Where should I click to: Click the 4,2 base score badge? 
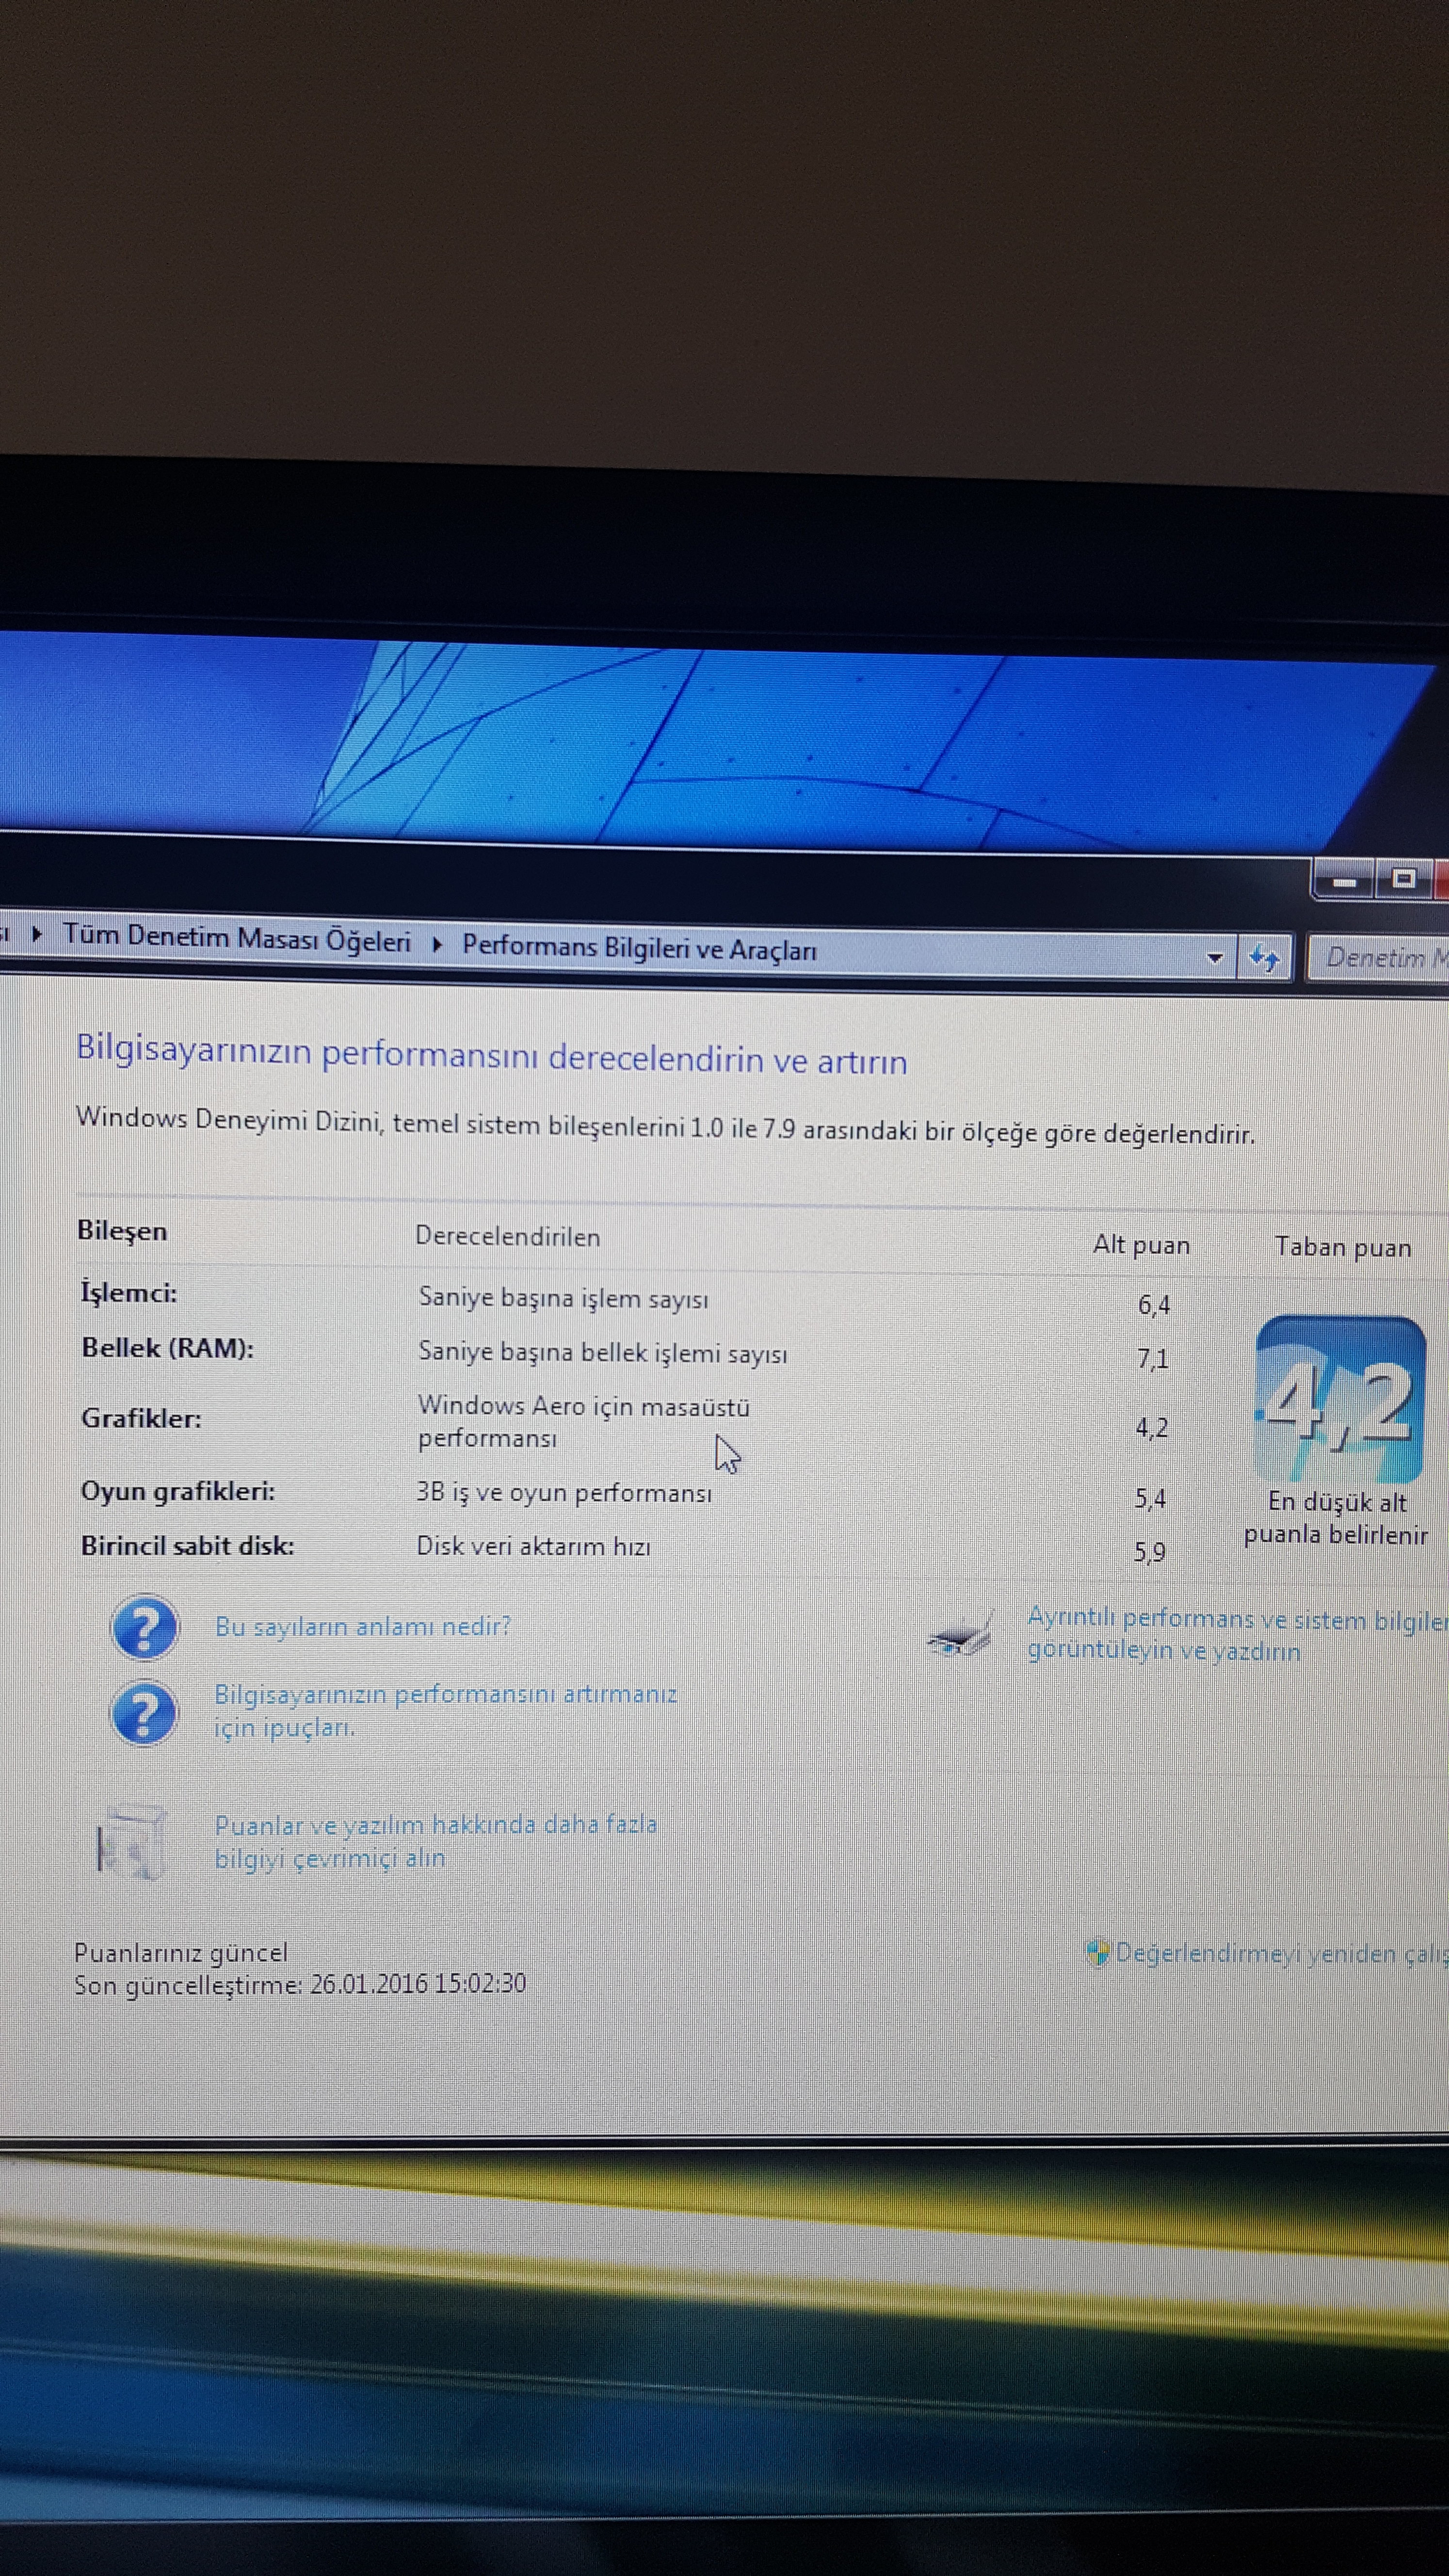point(1340,1399)
